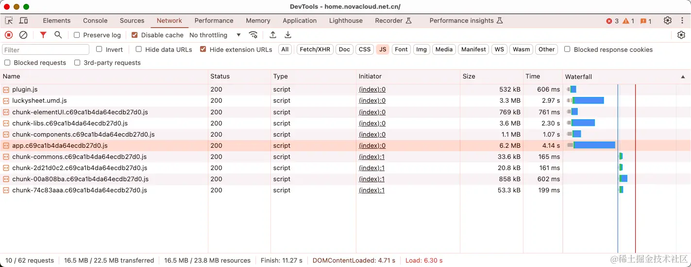Open (index):0 initiator link for plugin.js
This screenshot has width=691, height=267.
pos(372,90)
